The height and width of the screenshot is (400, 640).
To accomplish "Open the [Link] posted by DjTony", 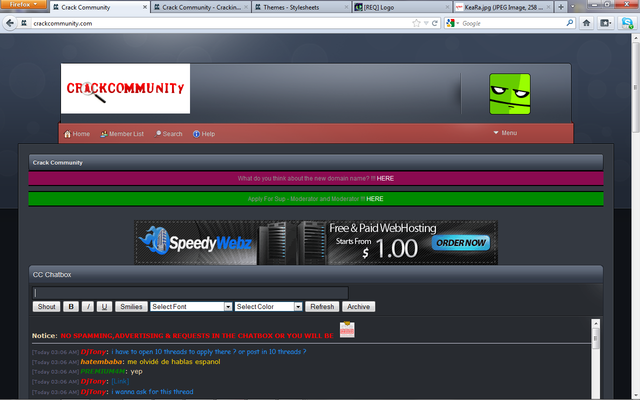I will pyautogui.click(x=120, y=381).
